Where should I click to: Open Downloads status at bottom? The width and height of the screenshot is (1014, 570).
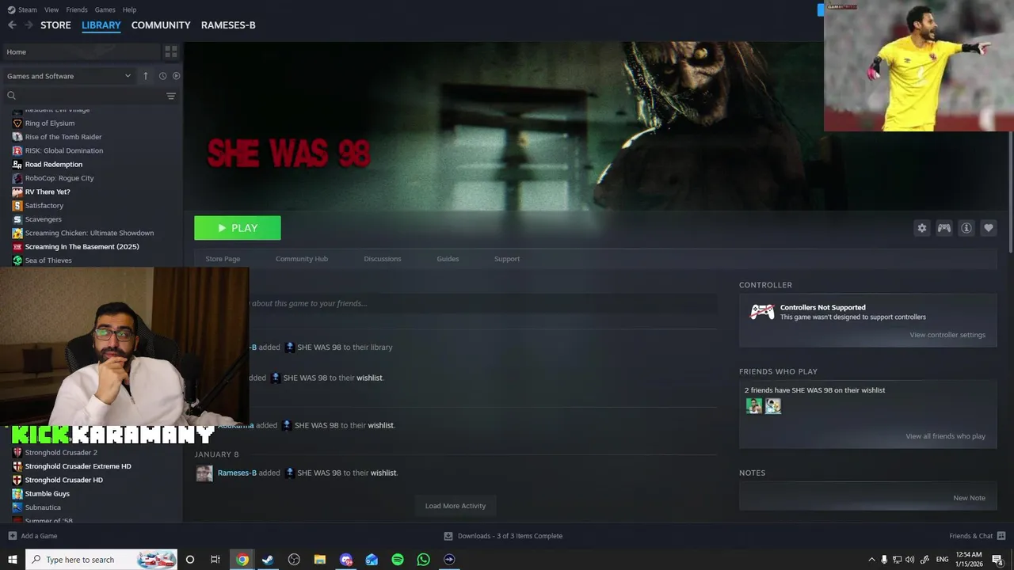[x=503, y=536]
